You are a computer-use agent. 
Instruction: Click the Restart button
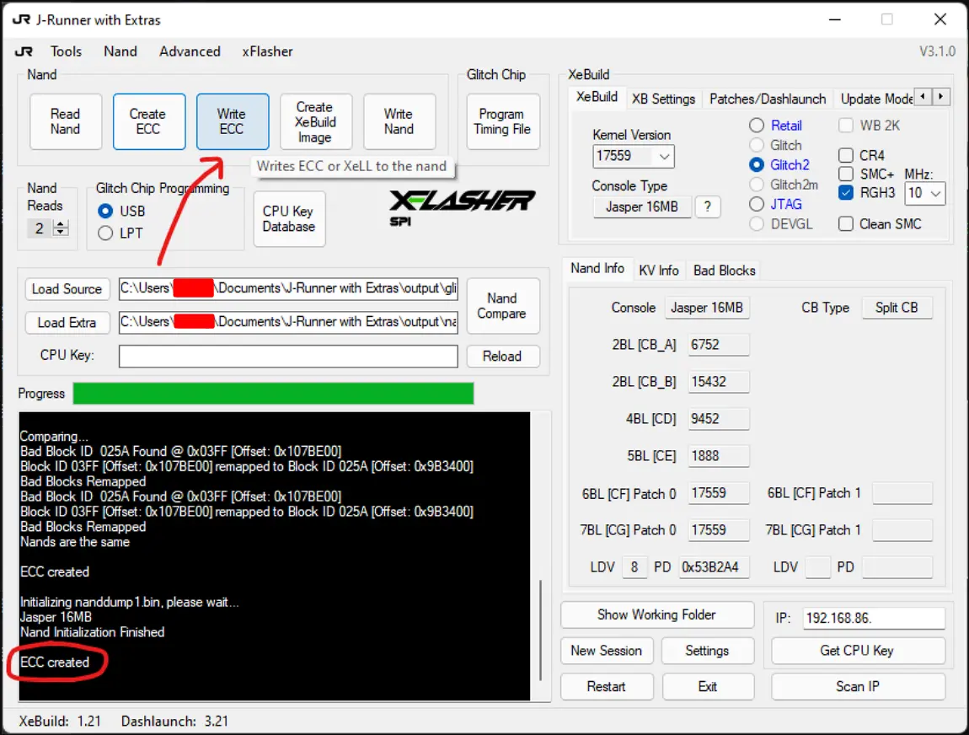click(x=606, y=687)
